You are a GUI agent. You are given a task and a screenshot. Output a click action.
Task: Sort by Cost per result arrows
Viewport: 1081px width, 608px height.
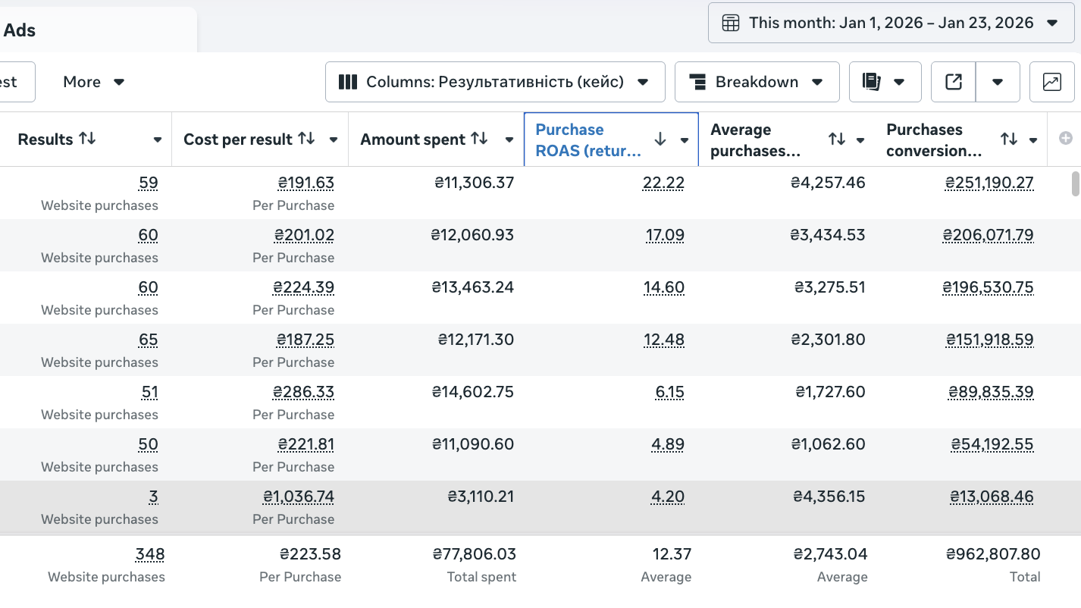(306, 139)
